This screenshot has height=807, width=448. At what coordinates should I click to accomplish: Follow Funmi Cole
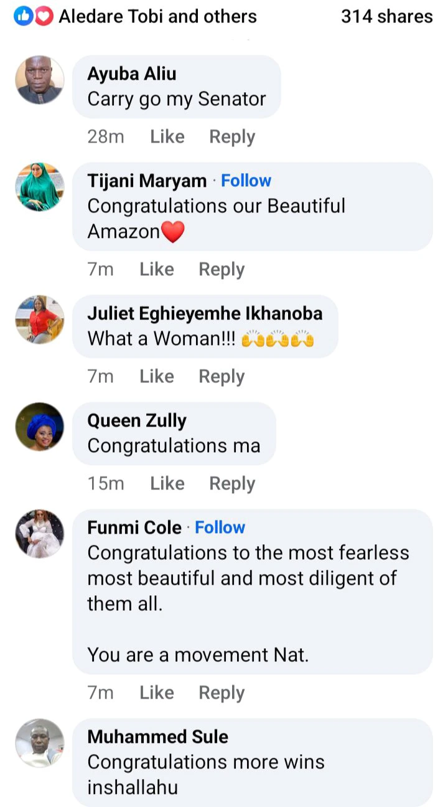pos(220,527)
